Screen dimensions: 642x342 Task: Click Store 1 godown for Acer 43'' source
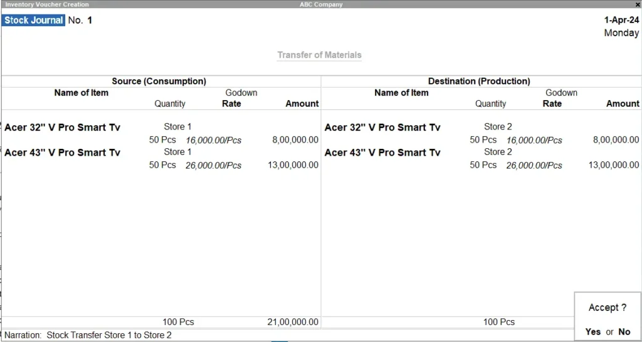coord(177,152)
